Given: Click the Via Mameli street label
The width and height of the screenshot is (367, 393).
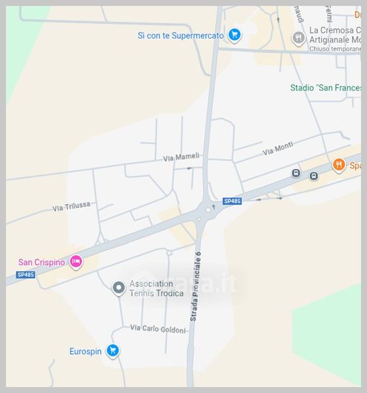Looking at the screenshot, I should [181, 157].
